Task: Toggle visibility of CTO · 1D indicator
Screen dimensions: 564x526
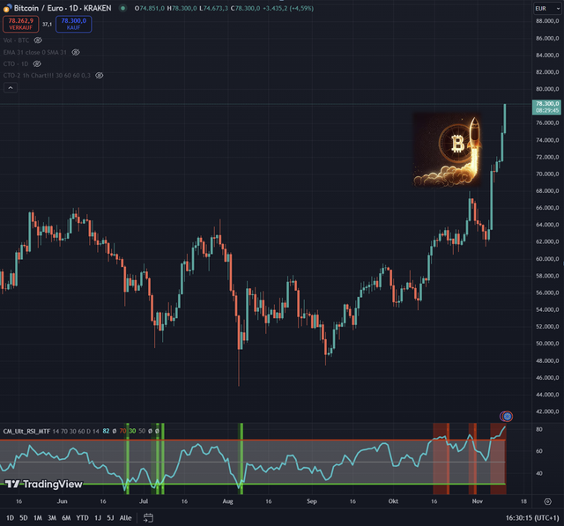Action: tap(37, 63)
